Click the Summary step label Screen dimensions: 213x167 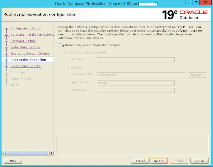click(x=18, y=72)
